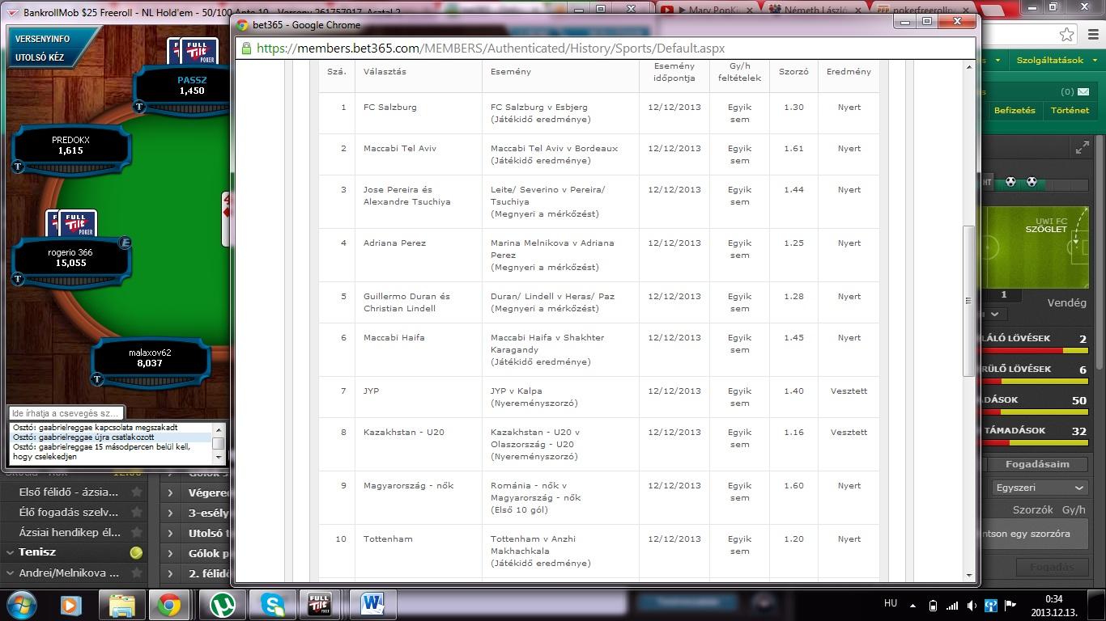This screenshot has width=1106, height=621.
Task: Click poker chat scrollbar down arrow
Action: pyautogui.click(x=218, y=456)
